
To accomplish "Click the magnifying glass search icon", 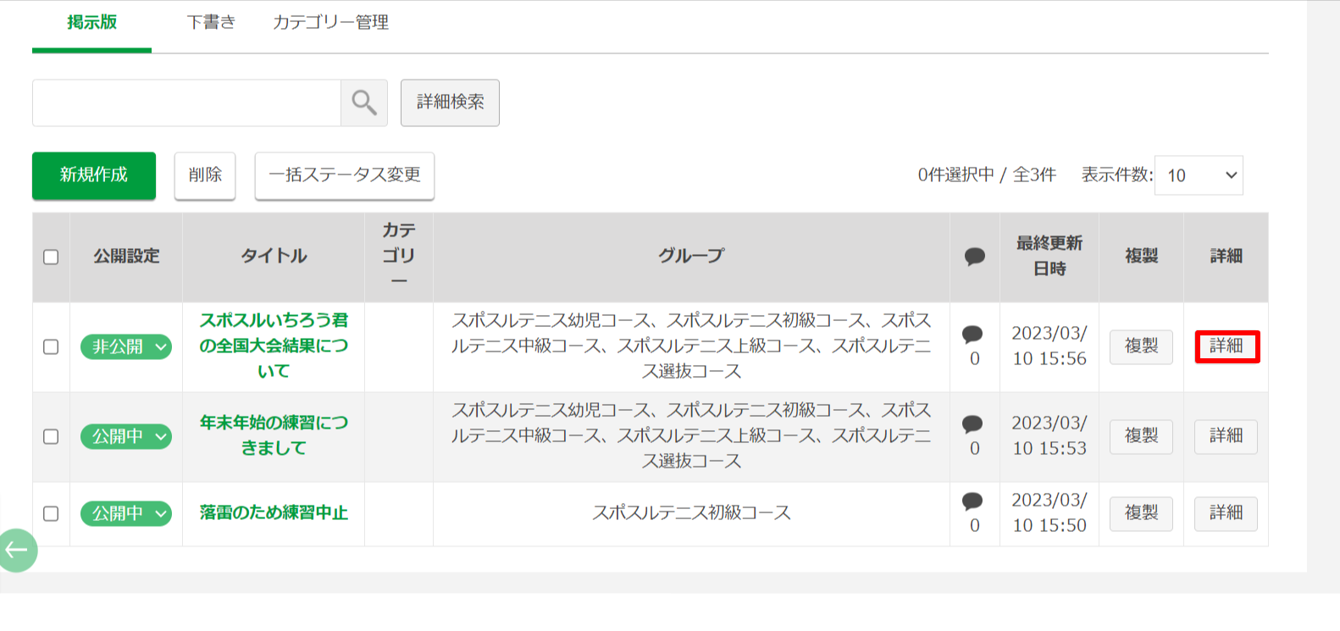I will [x=364, y=102].
